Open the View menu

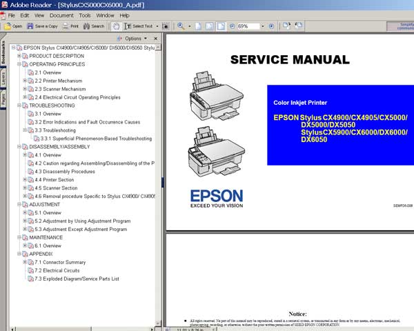coord(39,15)
